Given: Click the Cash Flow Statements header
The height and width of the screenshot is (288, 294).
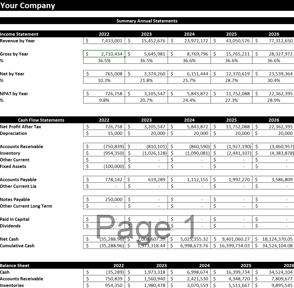Looking at the screenshot, I should click(x=41, y=120).
